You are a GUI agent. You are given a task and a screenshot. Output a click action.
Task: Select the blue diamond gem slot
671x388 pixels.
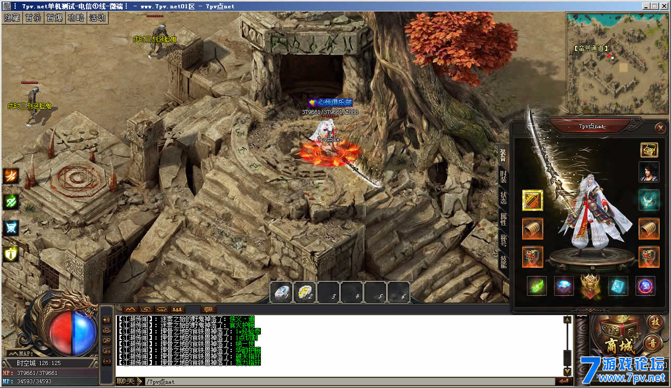point(564,286)
